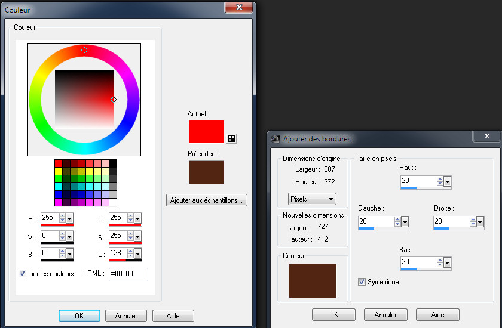This screenshot has height=328, width=502.
Task: Expand the Haut size dropdown arrow
Action: pyautogui.click(x=448, y=181)
